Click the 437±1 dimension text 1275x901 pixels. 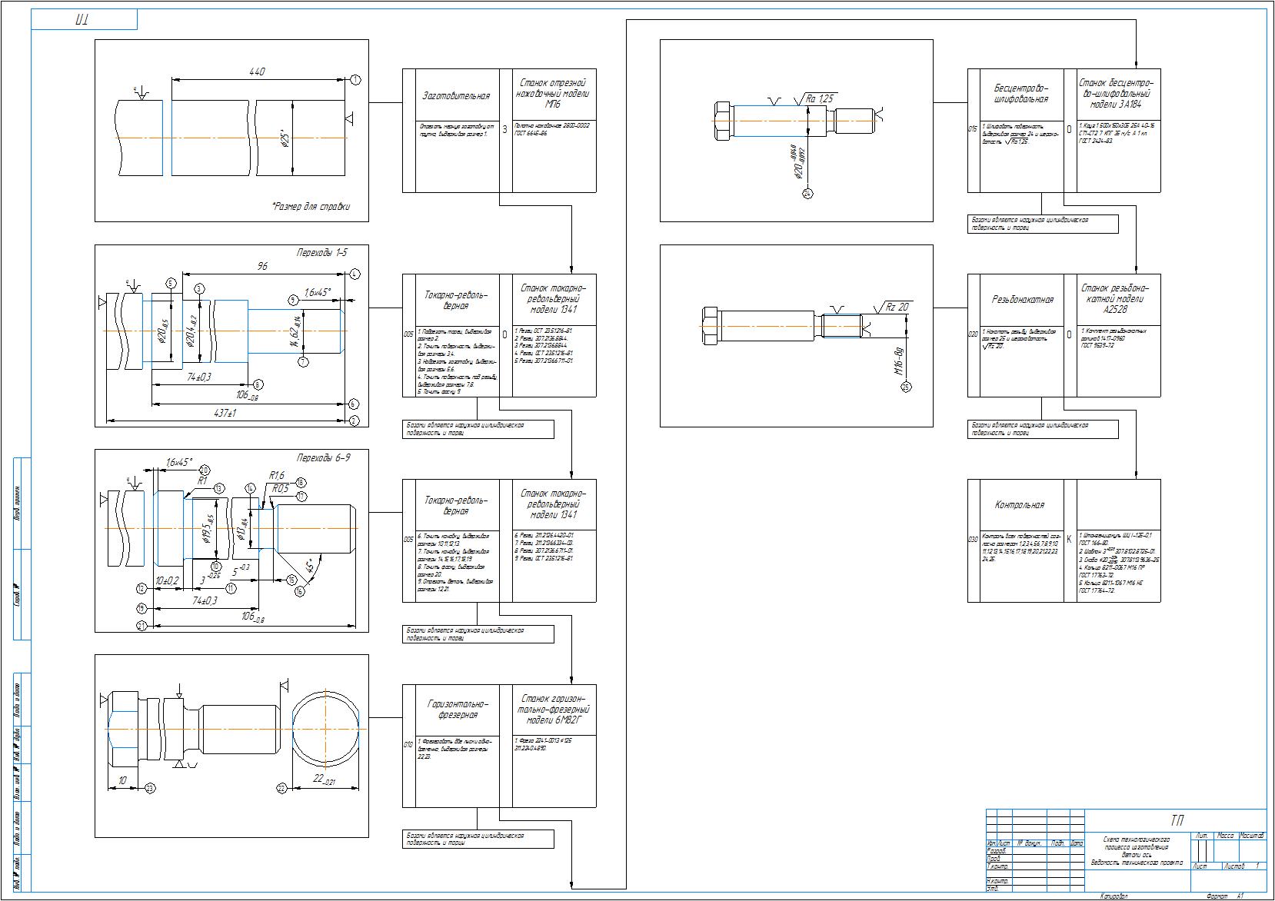point(226,414)
